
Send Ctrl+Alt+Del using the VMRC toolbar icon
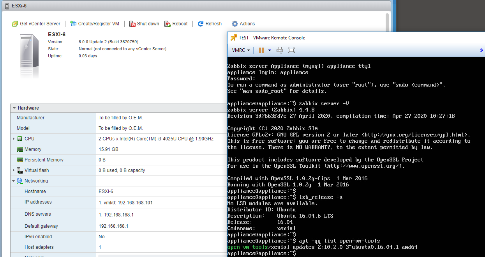tap(279, 50)
